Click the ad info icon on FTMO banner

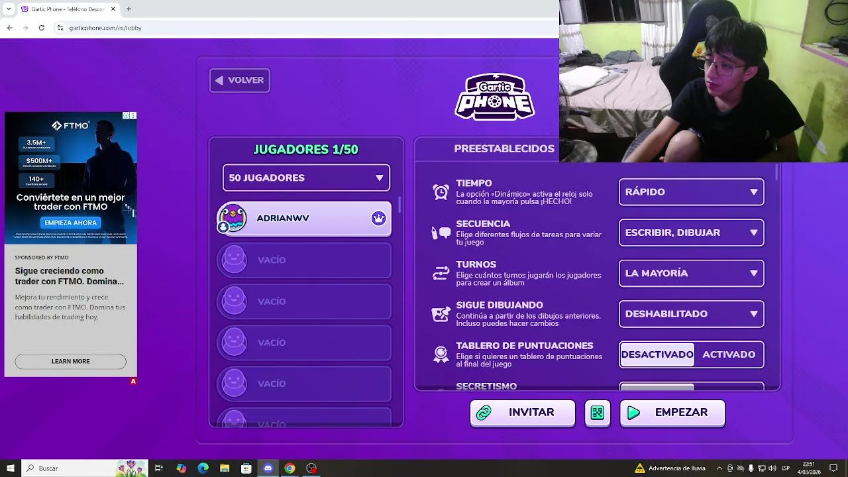tap(126, 115)
